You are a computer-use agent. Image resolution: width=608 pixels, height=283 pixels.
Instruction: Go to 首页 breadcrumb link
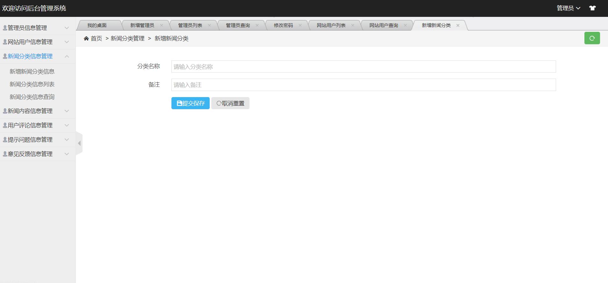pyautogui.click(x=96, y=39)
